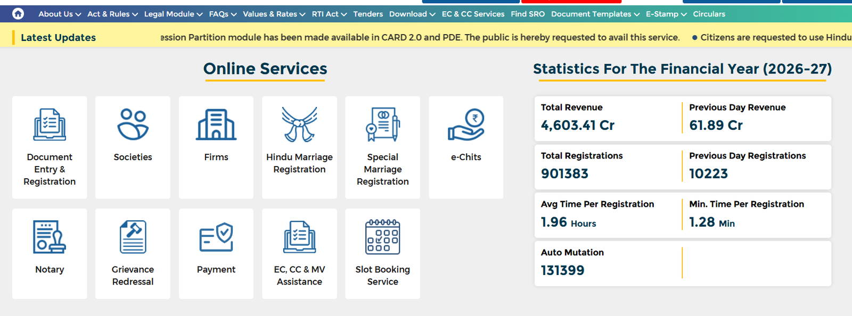
Task: Click the Societies label link
Action: click(133, 157)
